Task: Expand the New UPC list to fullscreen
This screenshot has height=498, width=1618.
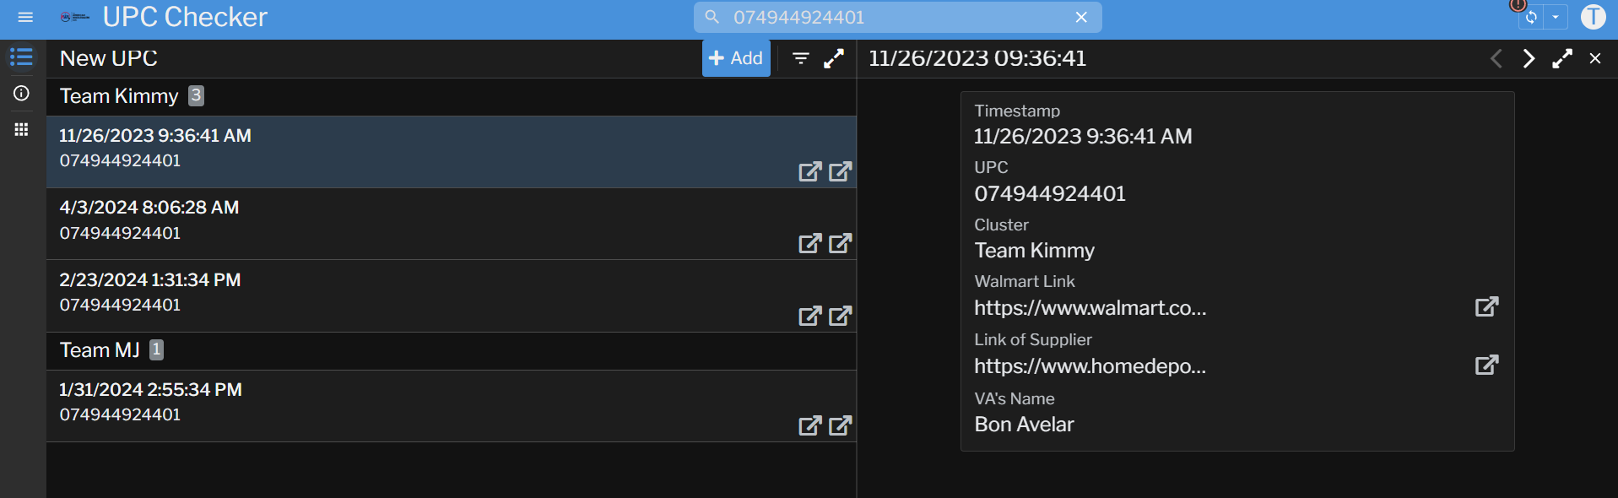Action: click(x=834, y=58)
